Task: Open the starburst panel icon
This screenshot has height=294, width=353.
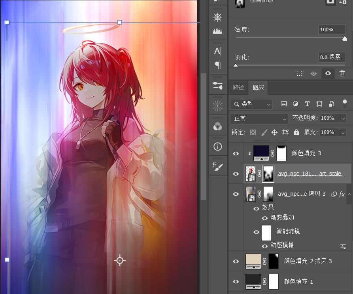Action: pos(217,106)
